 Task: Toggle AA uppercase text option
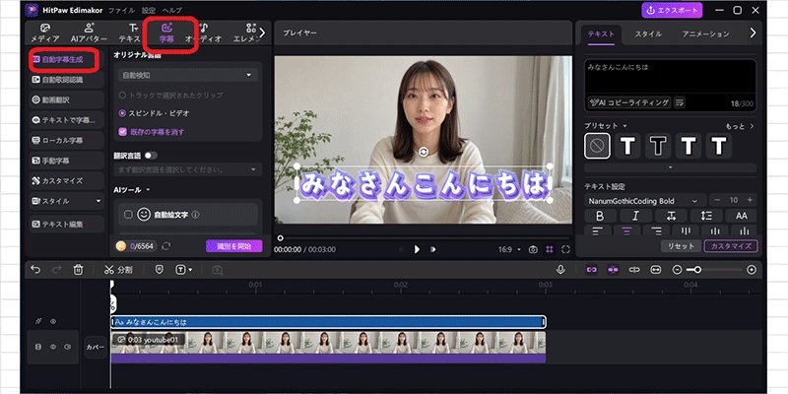[742, 216]
